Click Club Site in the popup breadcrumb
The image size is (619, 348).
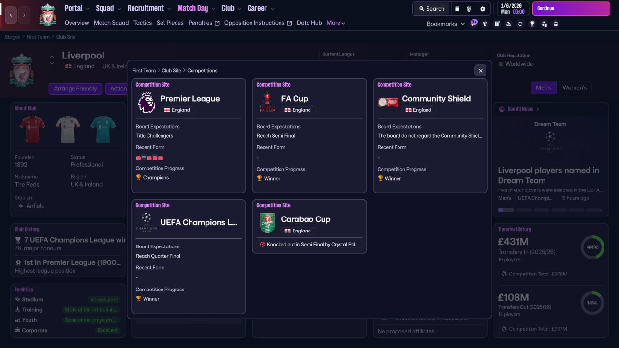(171, 70)
